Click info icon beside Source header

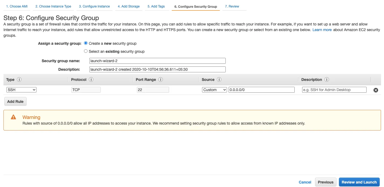[219, 80]
